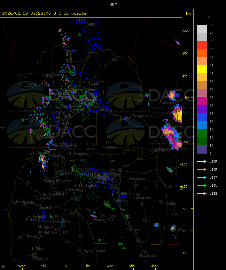Click the 200 tick on the horizontal axis
Screen dimensions: 226x270
pyautogui.click(x=154, y=266)
